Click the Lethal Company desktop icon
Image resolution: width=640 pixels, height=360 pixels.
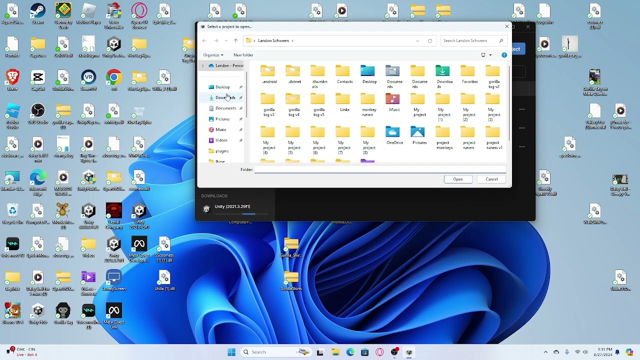pos(113,216)
